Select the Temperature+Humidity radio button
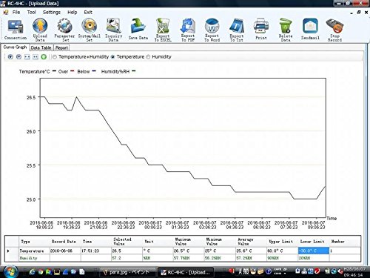The image size is (370, 278). (55, 57)
